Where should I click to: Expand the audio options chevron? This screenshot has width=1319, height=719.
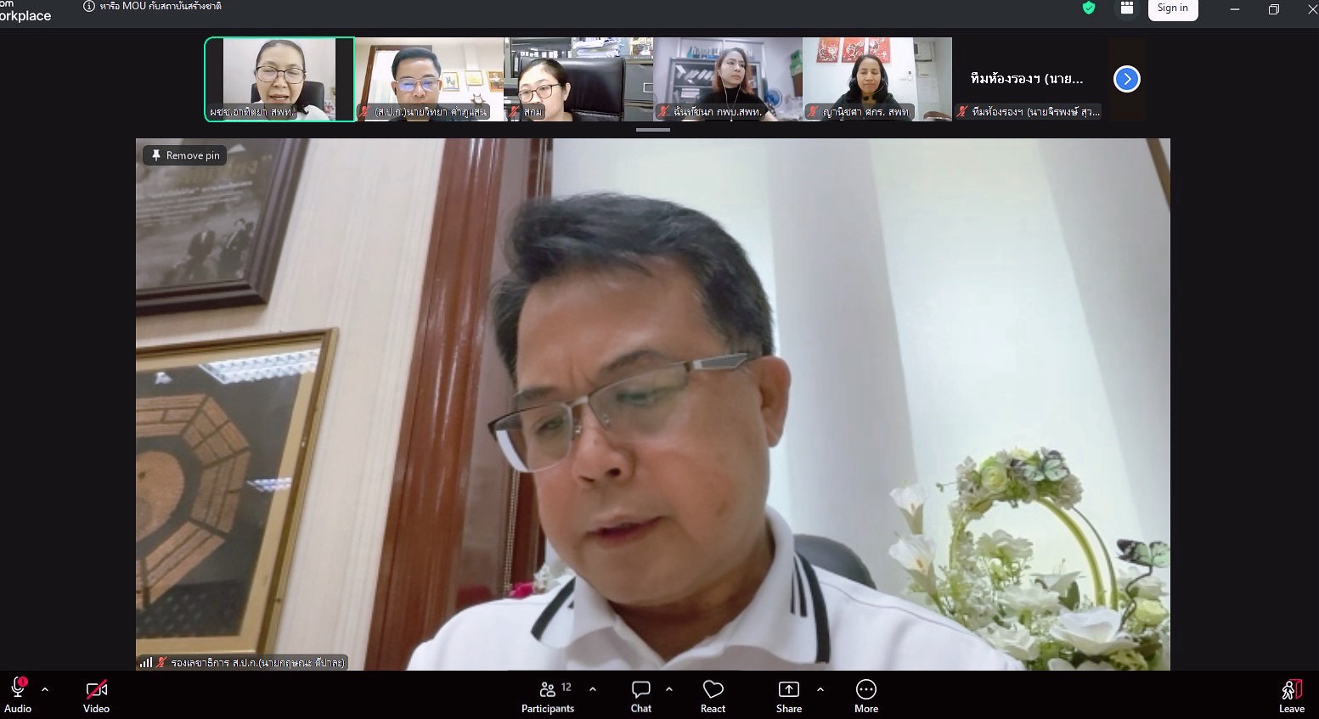(x=44, y=689)
